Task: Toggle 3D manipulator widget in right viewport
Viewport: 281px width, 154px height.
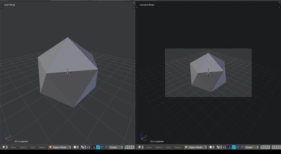Action: click(230, 147)
